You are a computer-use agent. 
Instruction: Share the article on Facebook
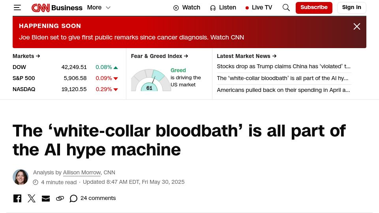tap(17, 198)
